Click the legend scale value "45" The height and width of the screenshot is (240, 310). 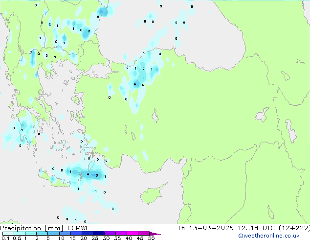click(x=140, y=238)
